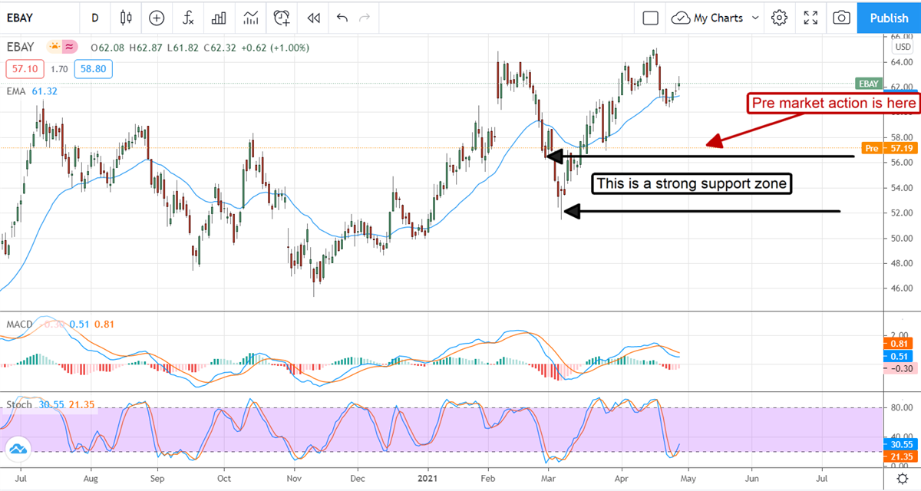Viewport: 921px width, 491px height.
Task: Open the Financials bar chart icon
Action: 219,18
